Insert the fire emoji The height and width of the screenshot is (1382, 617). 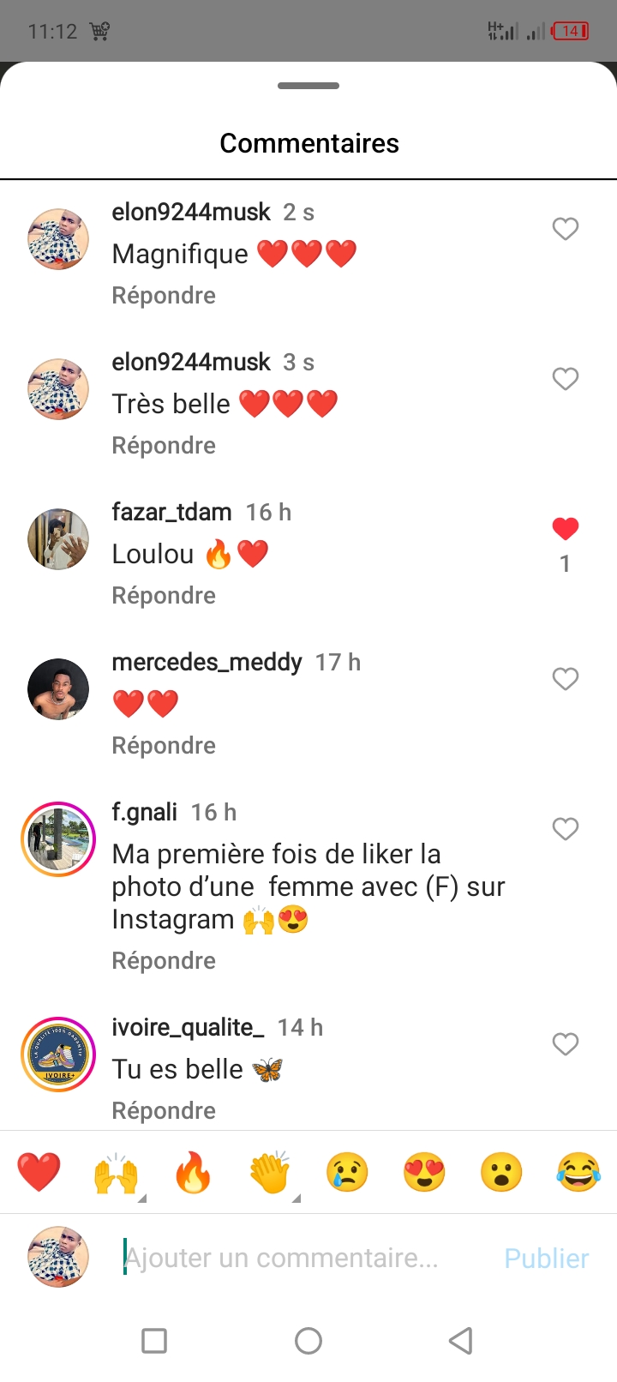tap(193, 1172)
